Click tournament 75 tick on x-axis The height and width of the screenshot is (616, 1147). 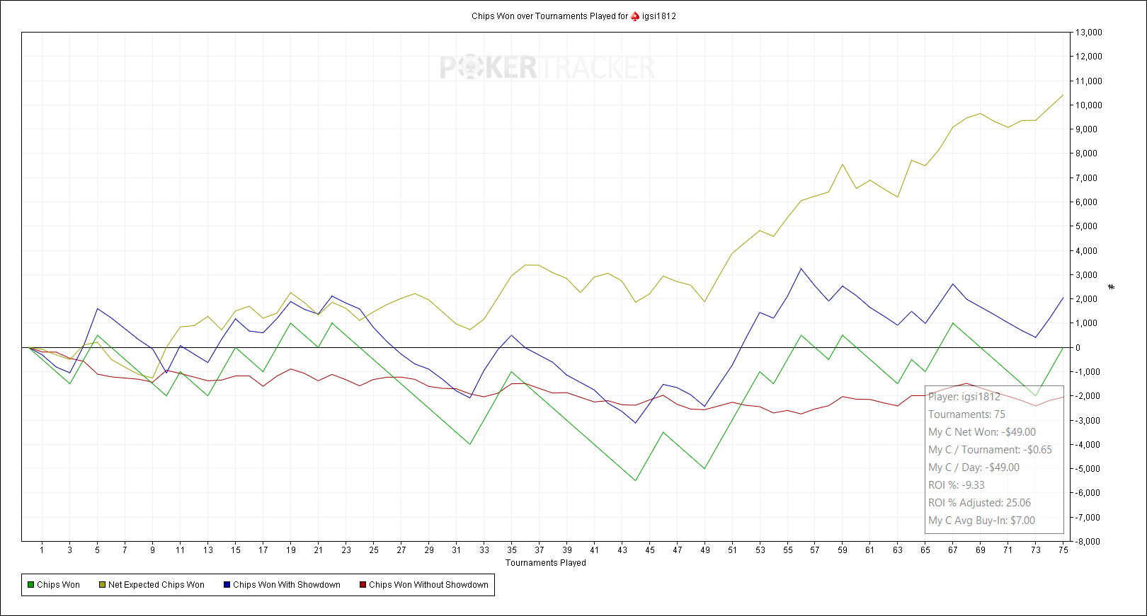(1063, 550)
